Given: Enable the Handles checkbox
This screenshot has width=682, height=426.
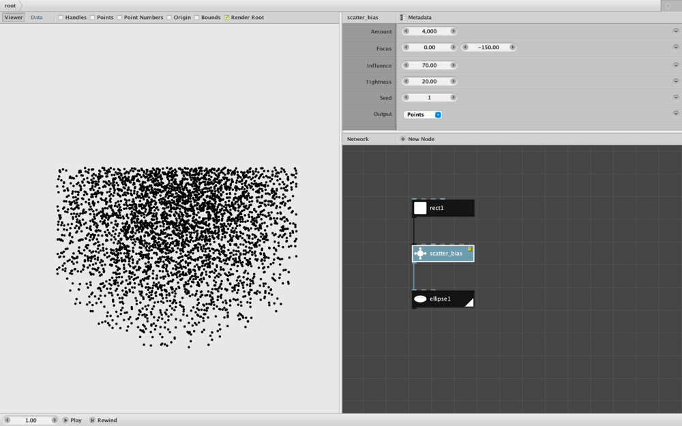Looking at the screenshot, I should pos(61,18).
